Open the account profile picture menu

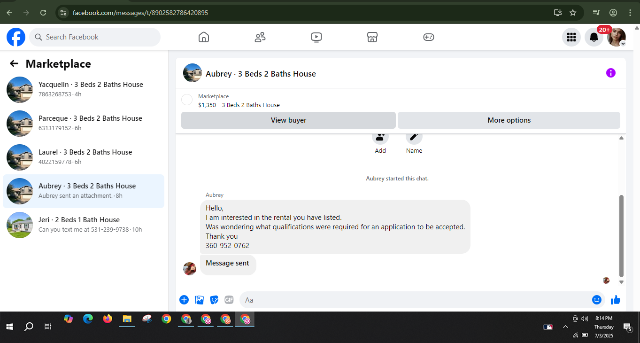click(x=617, y=37)
